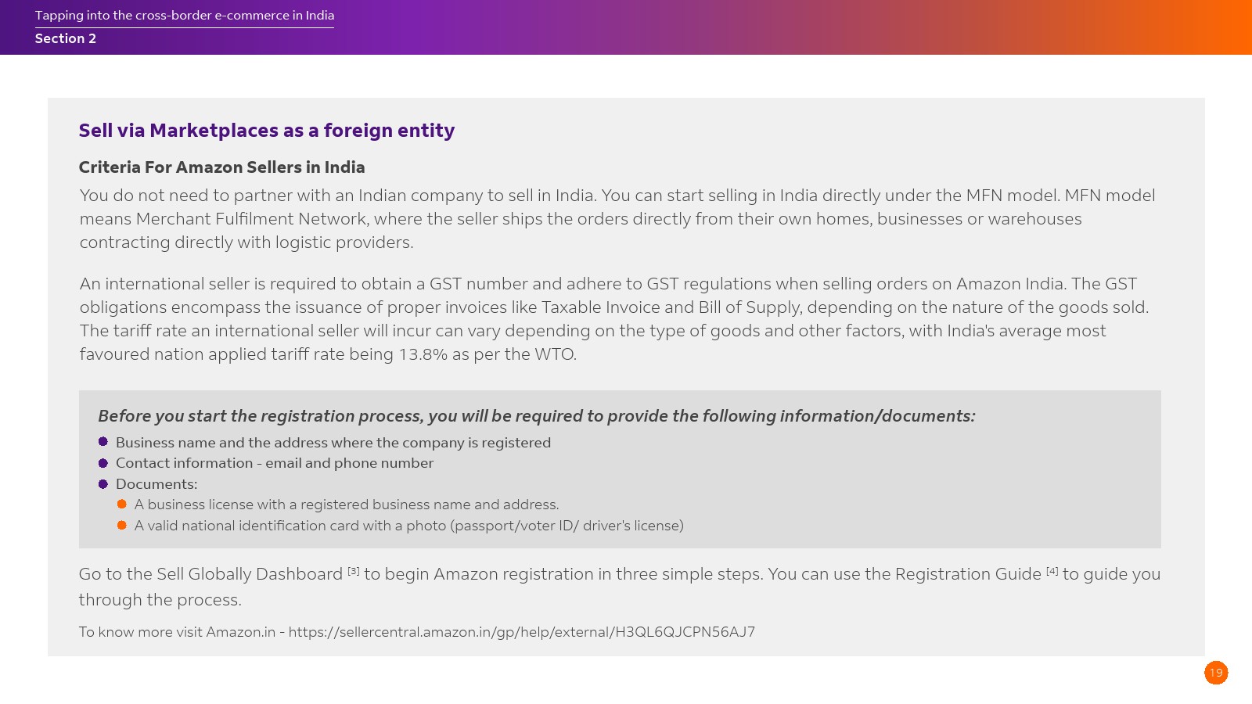Click the Section 2 header label
This screenshot has height=704, width=1252.
[x=66, y=38]
